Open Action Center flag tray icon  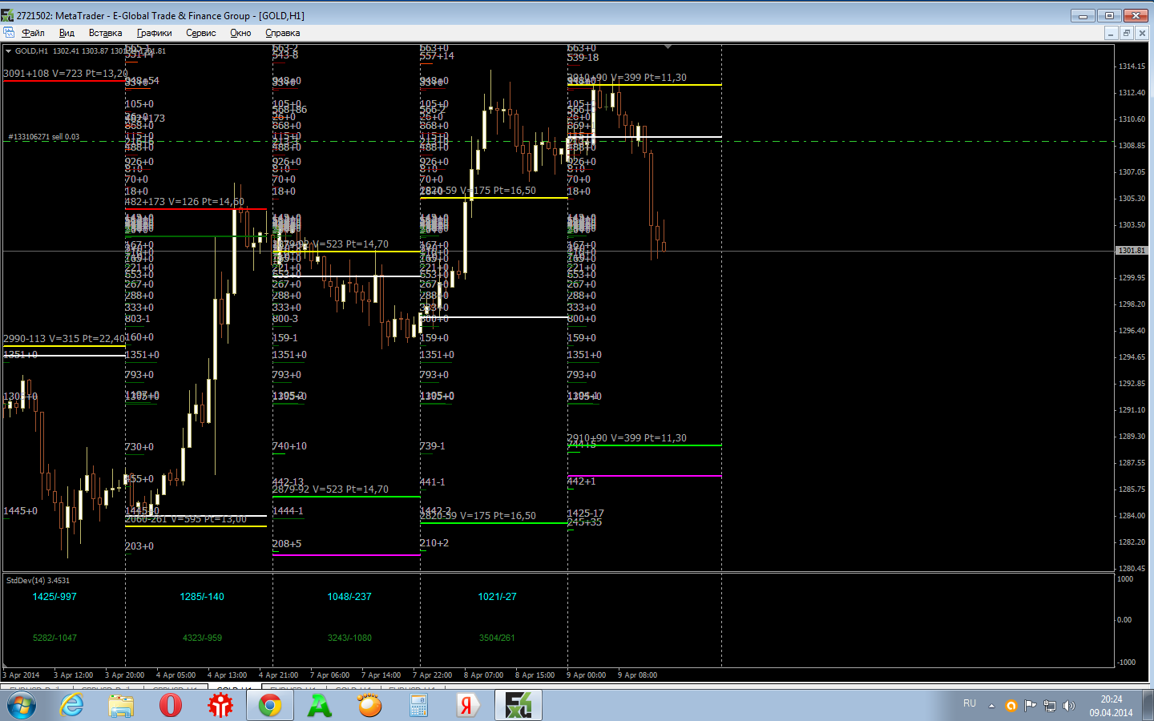pos(1030,706)
